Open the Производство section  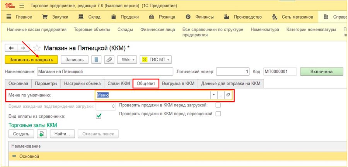click(243, 17)
